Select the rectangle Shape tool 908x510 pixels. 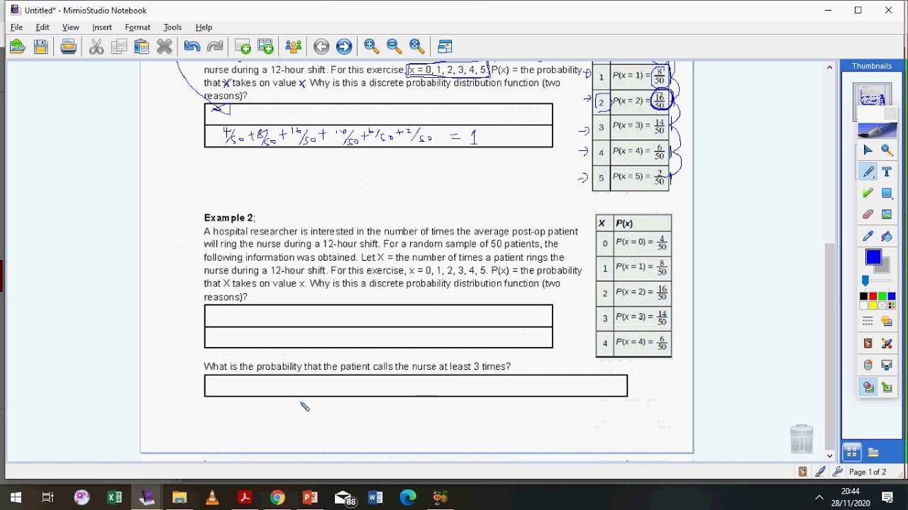click(887, 193)
